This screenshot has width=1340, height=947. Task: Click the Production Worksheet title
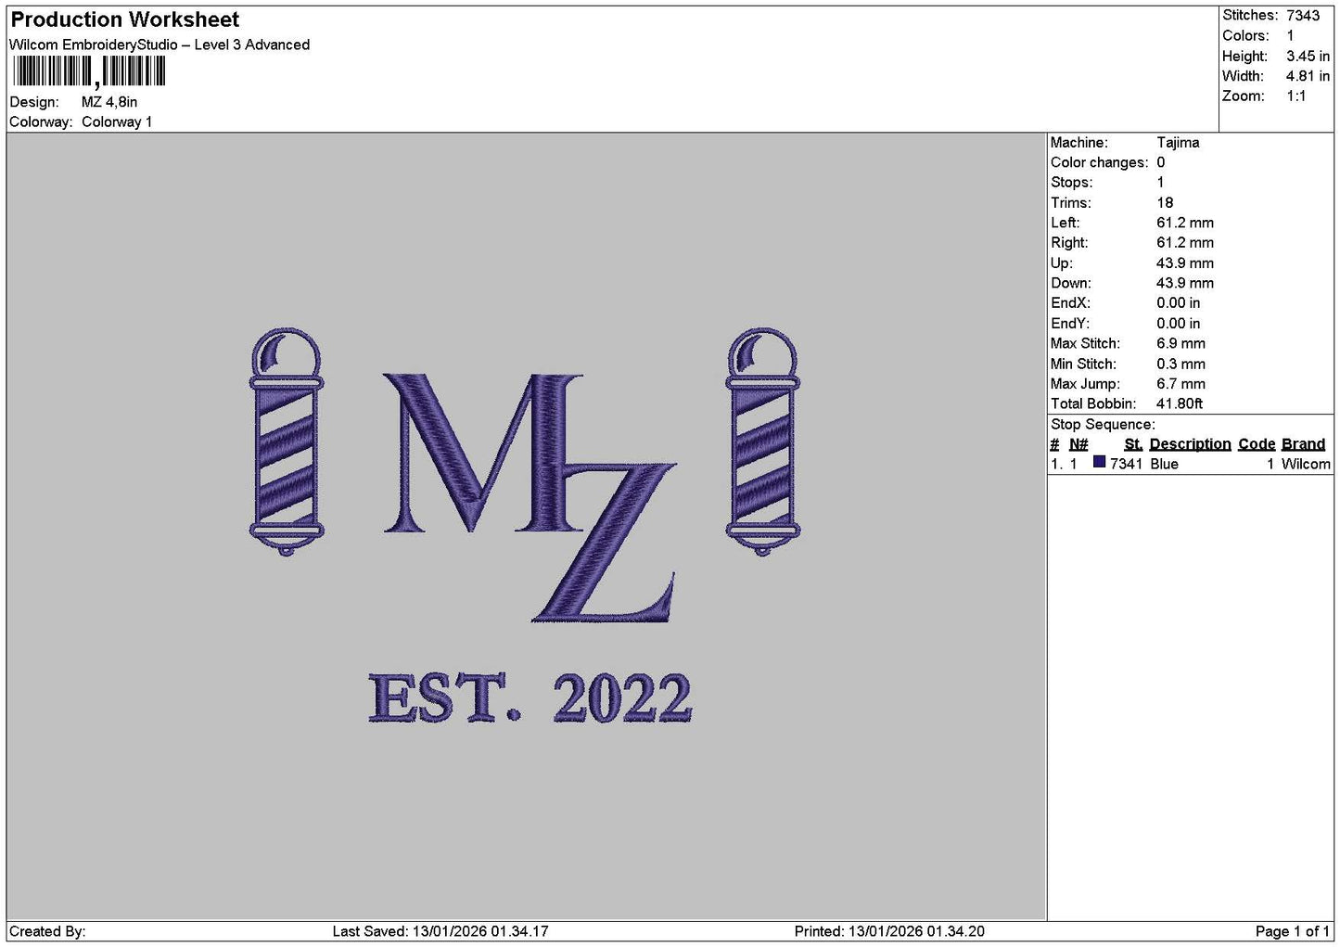pos(124,19)
